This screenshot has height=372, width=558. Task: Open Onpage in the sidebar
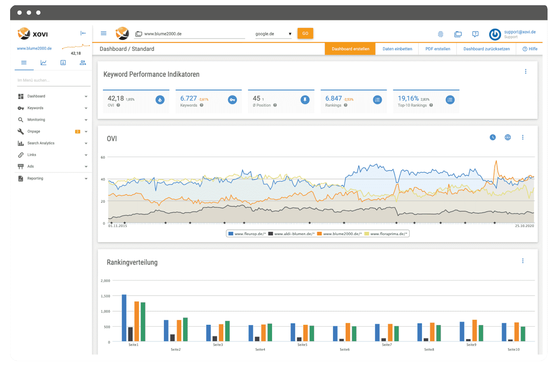[x=34, y=131]
